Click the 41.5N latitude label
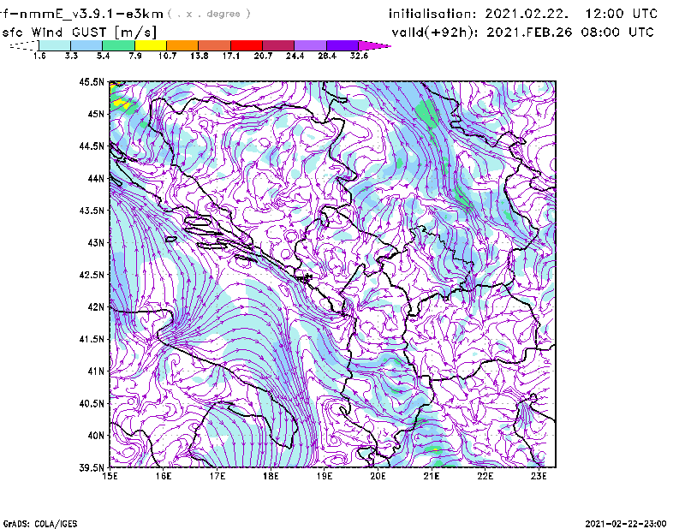The image size is (685, 529). pos(92,339)
